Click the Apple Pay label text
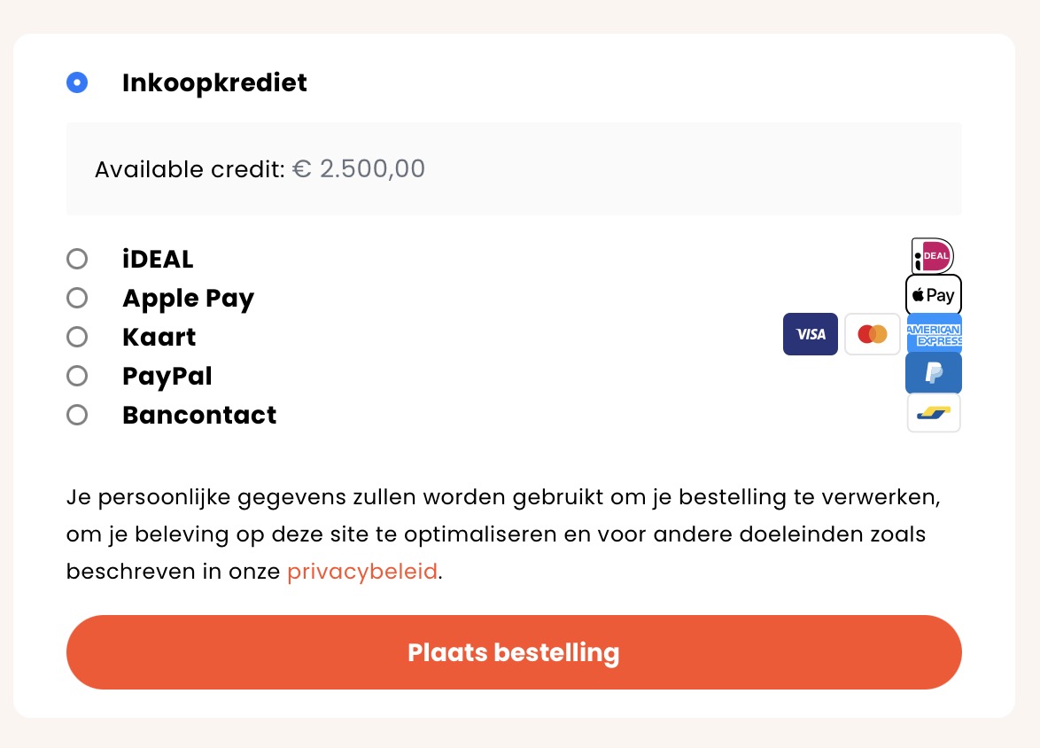Viewport: 1040px width, 748px height. click(188, 298)
